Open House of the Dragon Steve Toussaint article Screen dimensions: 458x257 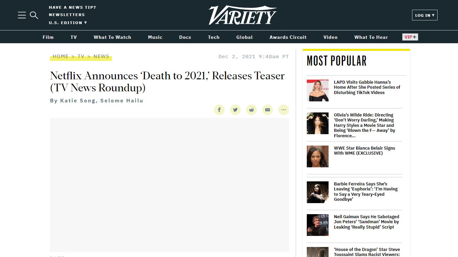pyautogui.click(x=367, y=252)
